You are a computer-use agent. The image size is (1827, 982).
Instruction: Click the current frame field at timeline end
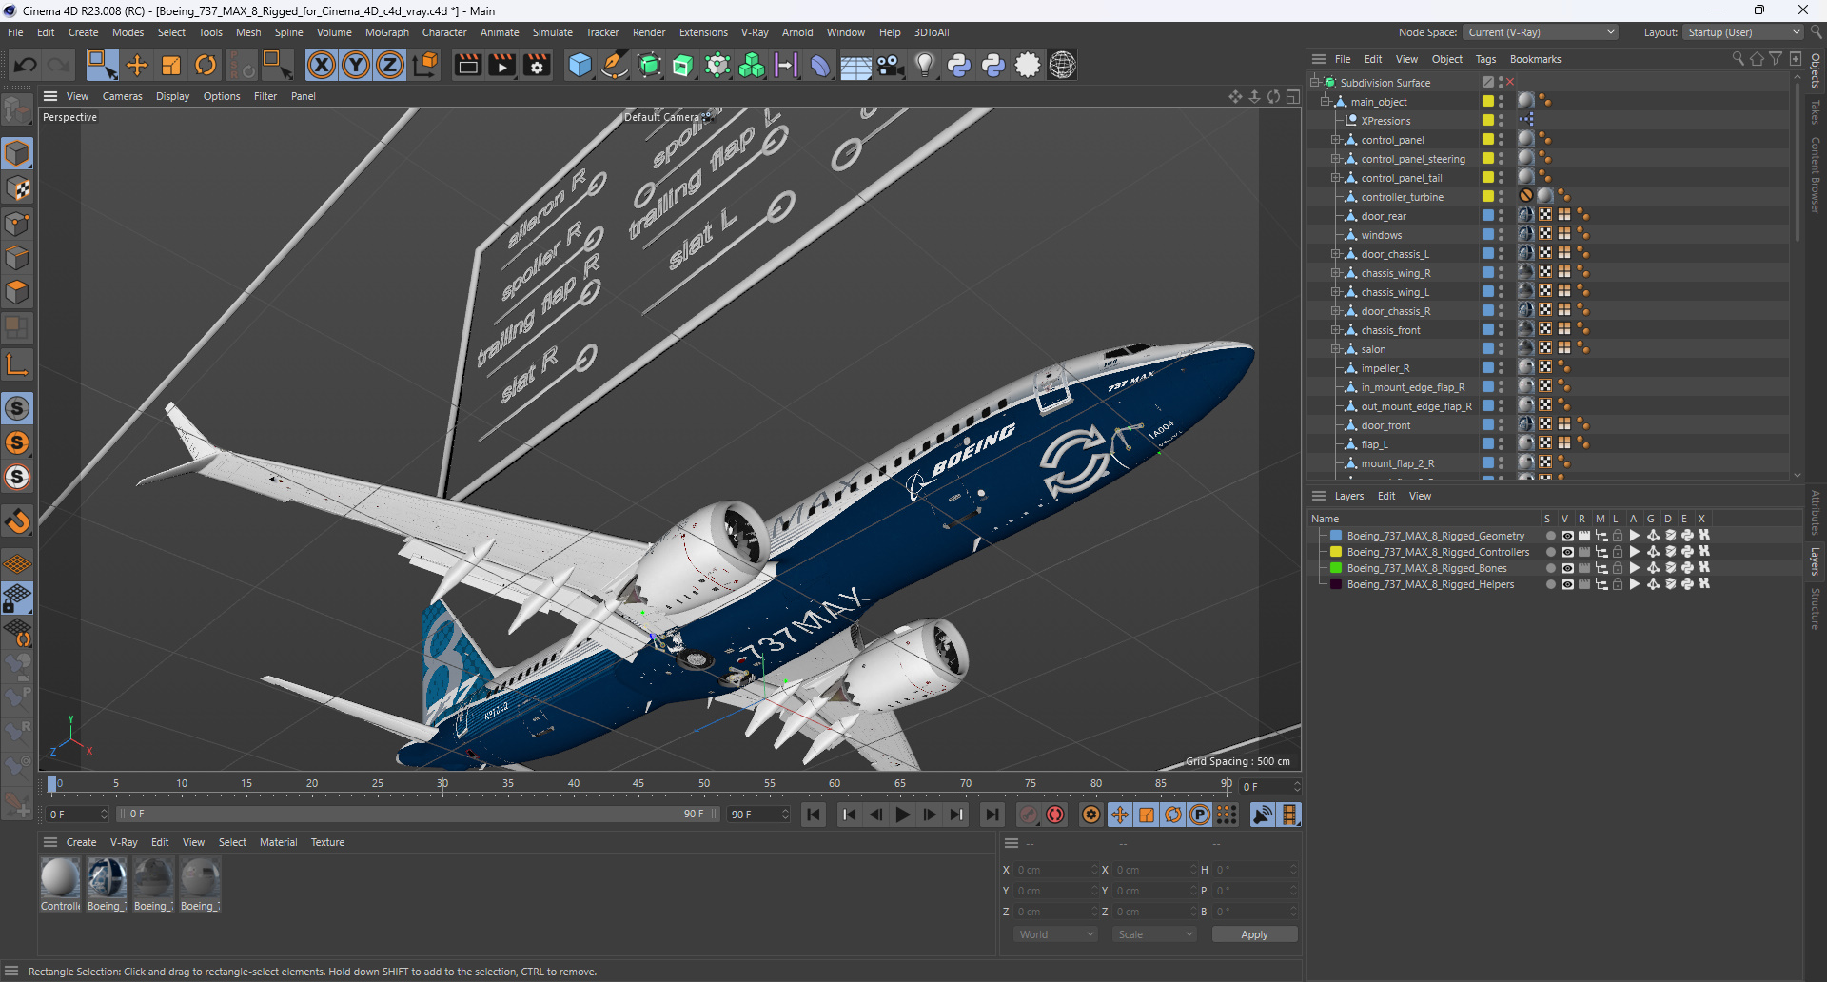(x=1269, y=787)
